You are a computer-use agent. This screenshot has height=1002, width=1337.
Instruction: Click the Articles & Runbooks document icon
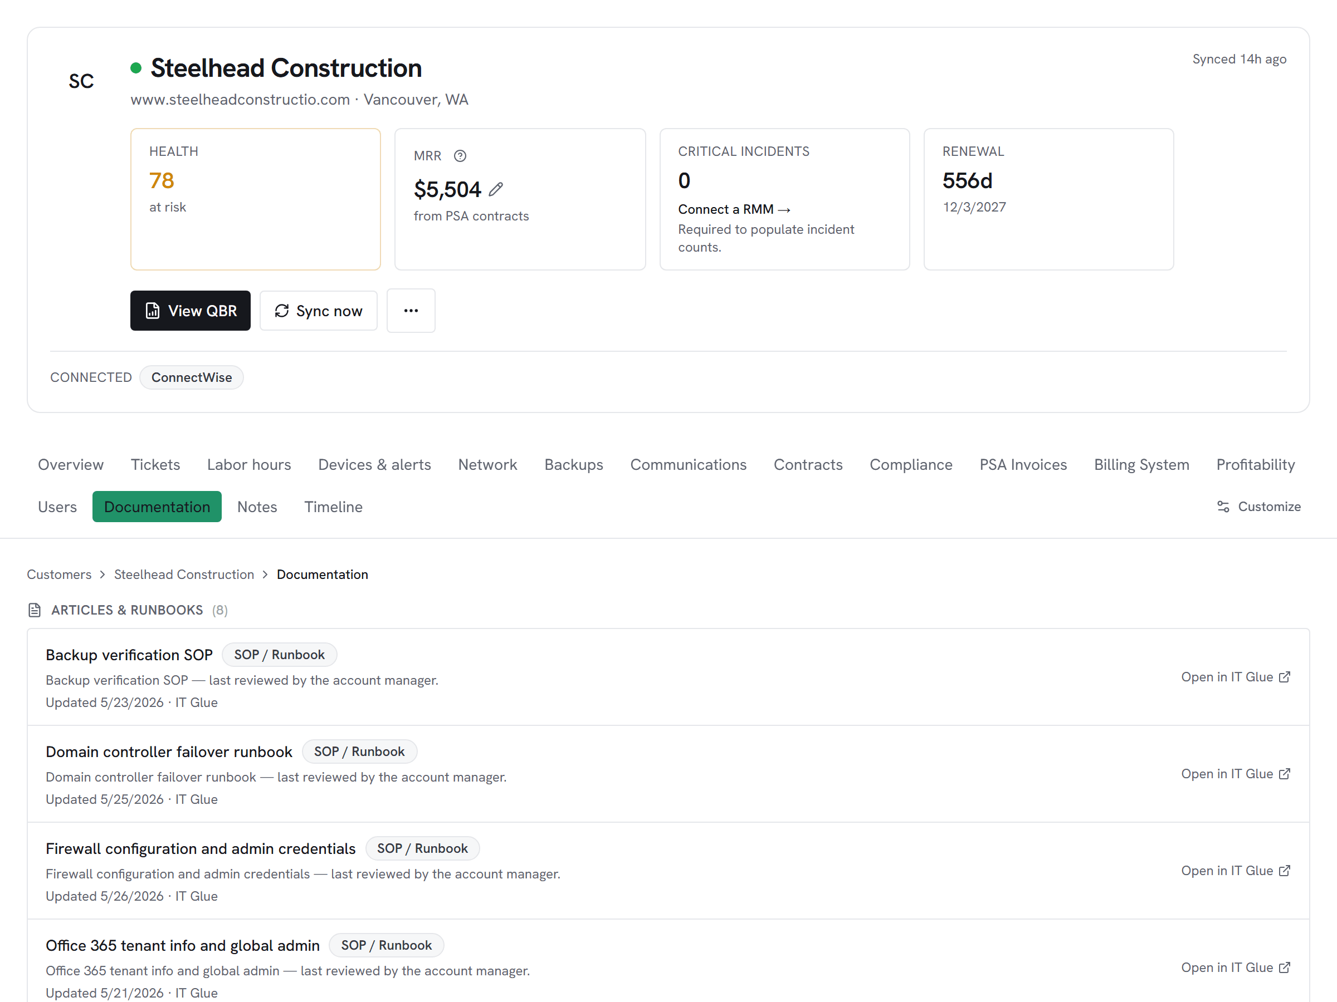pyautogui.click(x=35, y=610)
